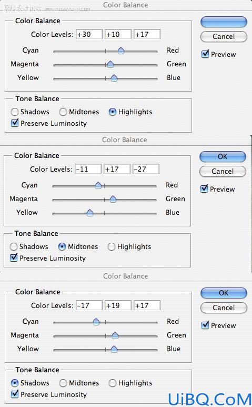Toggle Preview checkbox in highlights dialog
The height and width of the screenshot is (407, 252).
pyautogui.click(x=205, y=54)
